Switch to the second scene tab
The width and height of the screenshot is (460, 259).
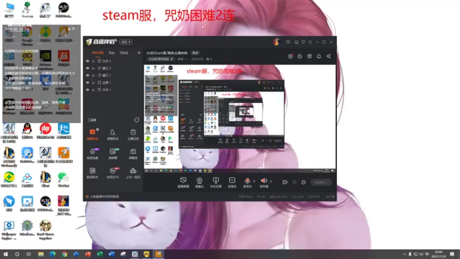tap(112, 53)
